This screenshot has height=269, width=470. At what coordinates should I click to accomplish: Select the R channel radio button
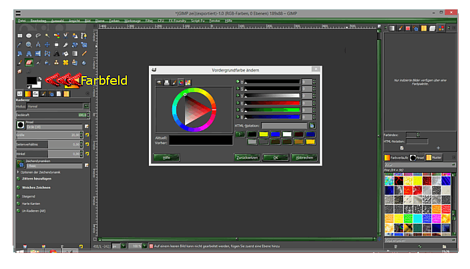pos(238,103)
